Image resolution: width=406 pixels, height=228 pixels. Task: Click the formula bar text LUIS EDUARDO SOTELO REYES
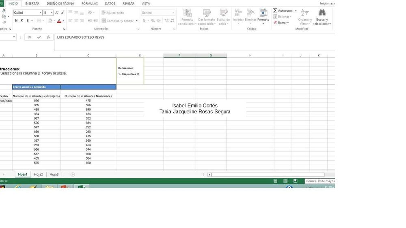(x=81, y=37)
